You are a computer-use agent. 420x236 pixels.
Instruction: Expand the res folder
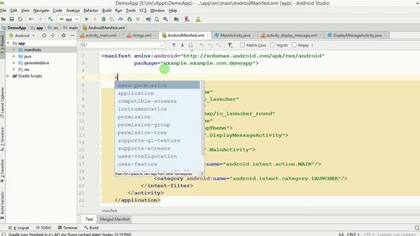click(14, 69)
